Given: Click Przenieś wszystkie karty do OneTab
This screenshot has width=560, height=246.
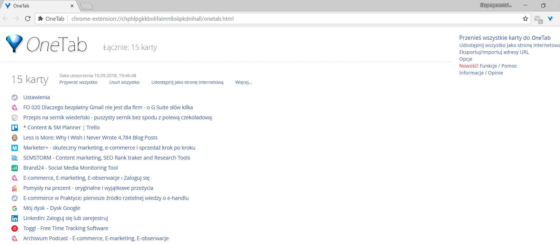Looking at the screenshot, I should pos(505,38).
